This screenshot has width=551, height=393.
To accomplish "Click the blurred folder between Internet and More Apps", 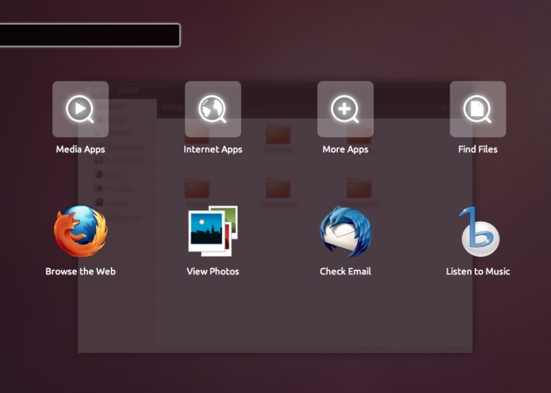I will pos(278,135).
